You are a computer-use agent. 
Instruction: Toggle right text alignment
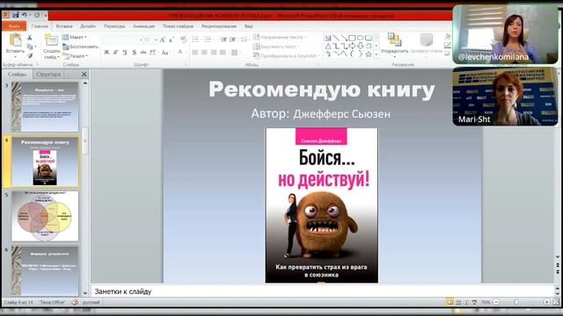pos(214,53)
